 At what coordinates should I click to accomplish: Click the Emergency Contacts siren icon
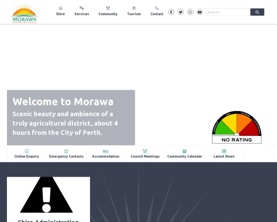click(x=66, y=151)
